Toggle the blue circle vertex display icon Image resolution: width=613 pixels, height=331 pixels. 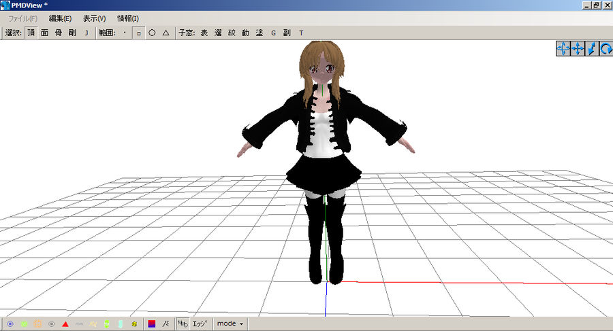[x=10, y=324]
